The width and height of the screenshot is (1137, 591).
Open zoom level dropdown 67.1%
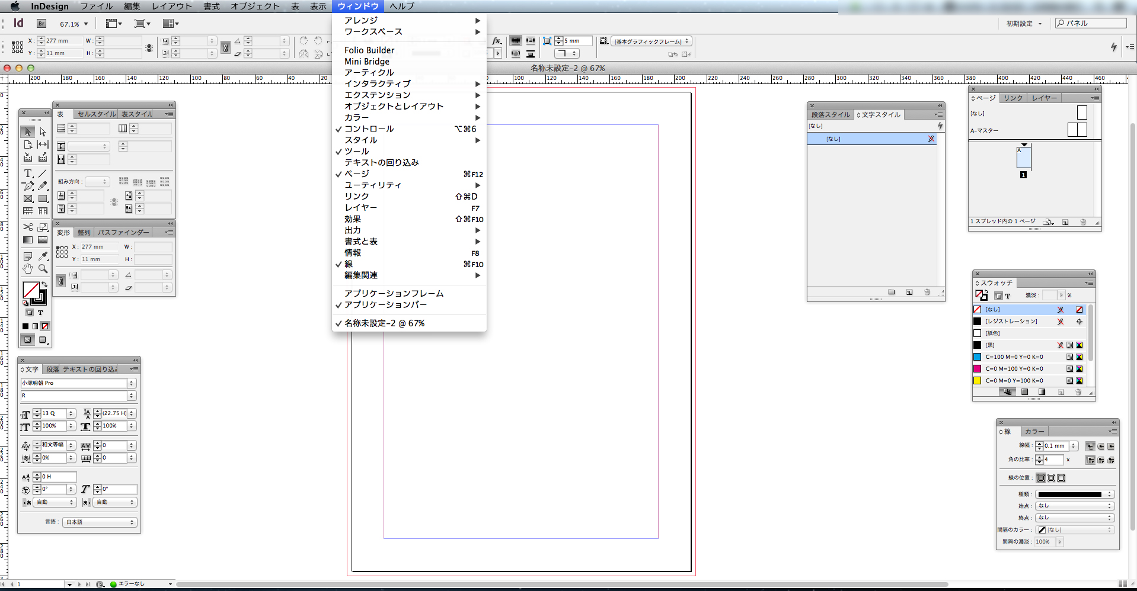[86, 24]
